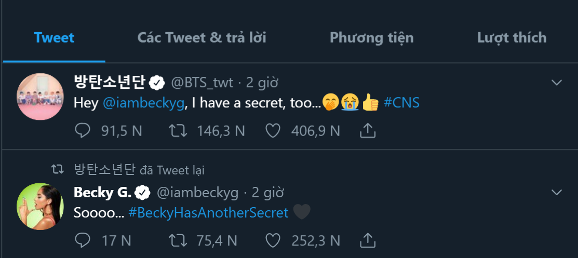
Task: Share Becky G.'s tweet
Action: (x=368, y=240)
